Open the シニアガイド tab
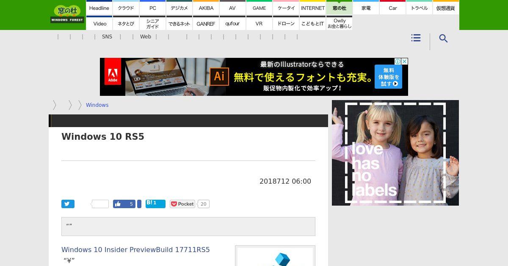The image size is (508, 266). [x=152, y=23]
